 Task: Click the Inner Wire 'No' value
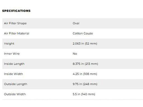click(x=75, y=53)
